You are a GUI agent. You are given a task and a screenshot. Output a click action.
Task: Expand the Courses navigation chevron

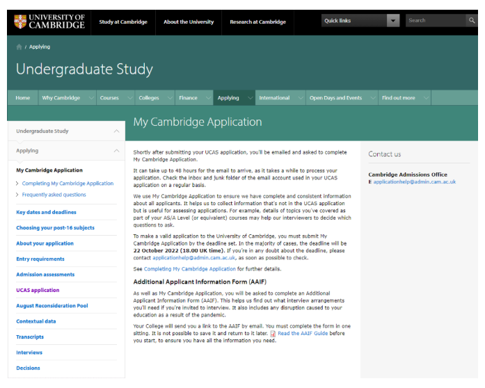[129, 98]
